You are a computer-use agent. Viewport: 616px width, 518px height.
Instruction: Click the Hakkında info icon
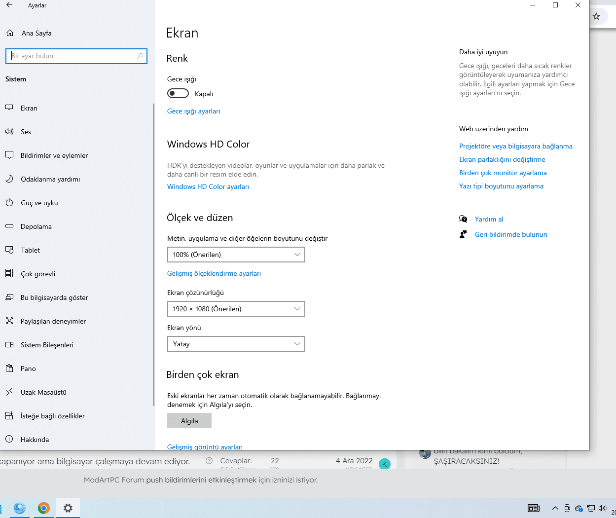tap(9, 440)
